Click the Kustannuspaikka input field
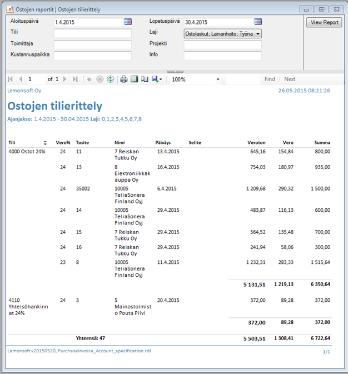 [93, 56]
